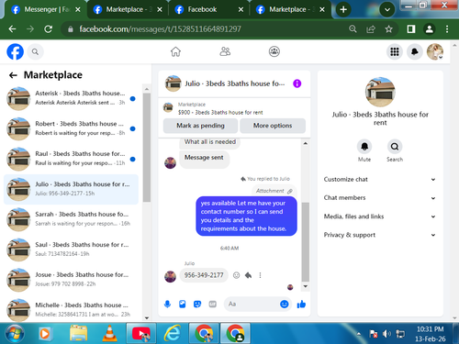Click the browser address bar URL
Image resolution: width=459 pixels, height=344 pixels.
tap(160, 29)
